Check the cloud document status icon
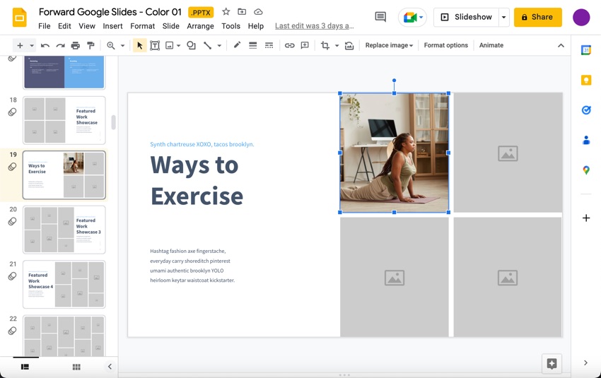 click(258, 12)
